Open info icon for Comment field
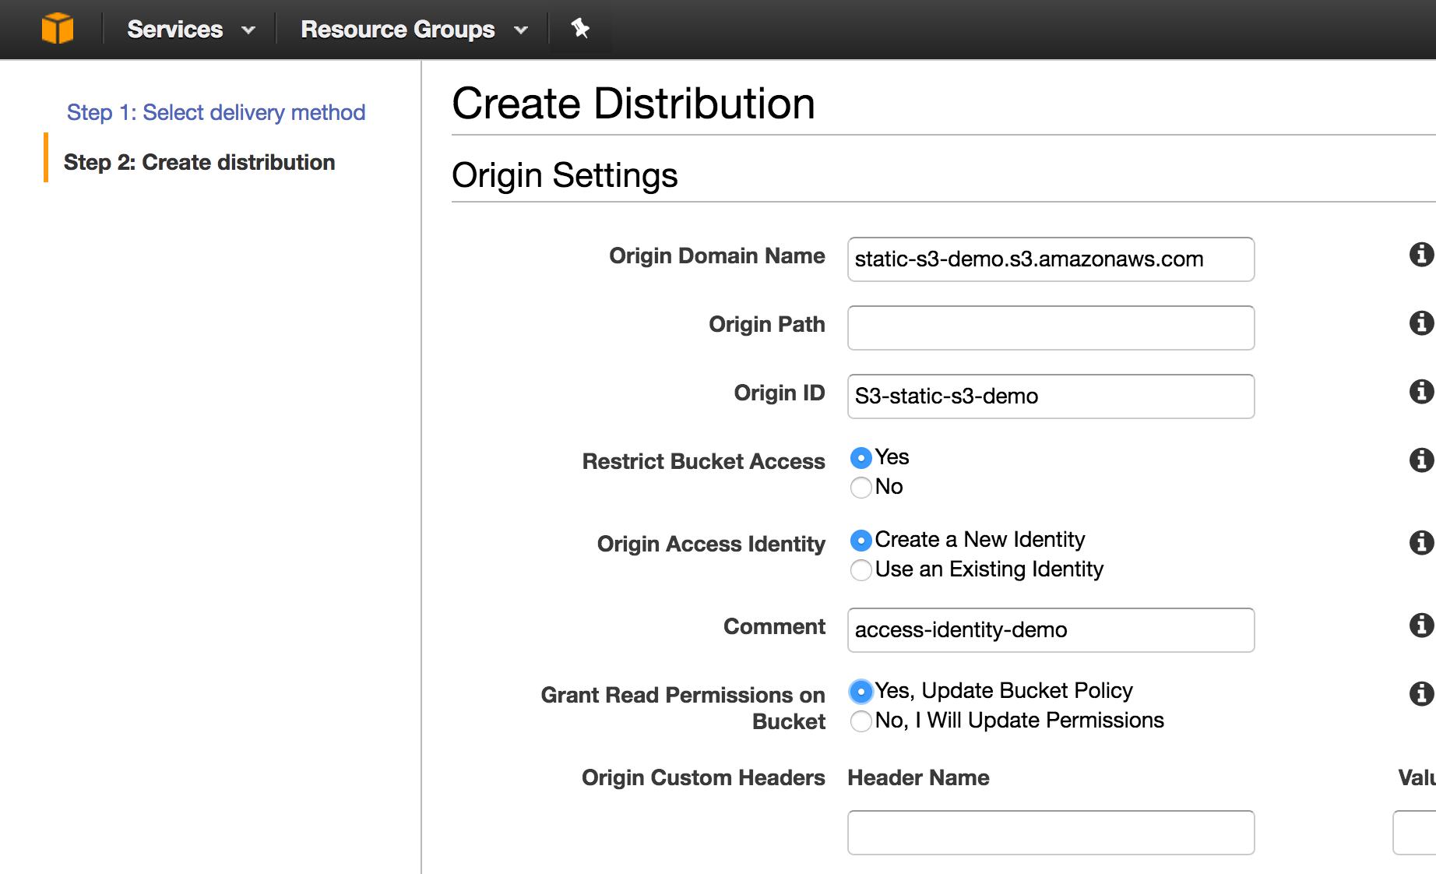The height and width of the screenshot is (874, 1436). [x=1421, y=626]
